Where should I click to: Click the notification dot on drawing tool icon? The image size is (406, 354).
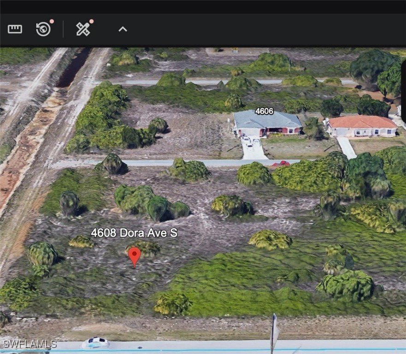91,20
